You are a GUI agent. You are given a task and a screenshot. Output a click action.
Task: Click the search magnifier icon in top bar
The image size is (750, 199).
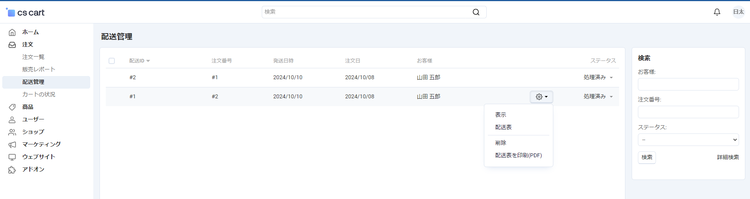pos(476,12)
